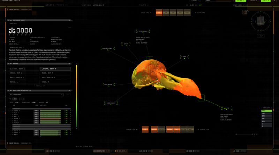Choose FDR threshold .05
This screenshot has width=279, height=155.
coord(15,99)
